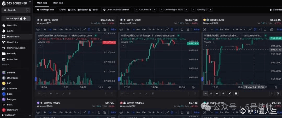Add comparison symbol on WBTC/WETH chart
Image resolution: width=282 pixels, height=118 pixels.
(x=38, y=29)
